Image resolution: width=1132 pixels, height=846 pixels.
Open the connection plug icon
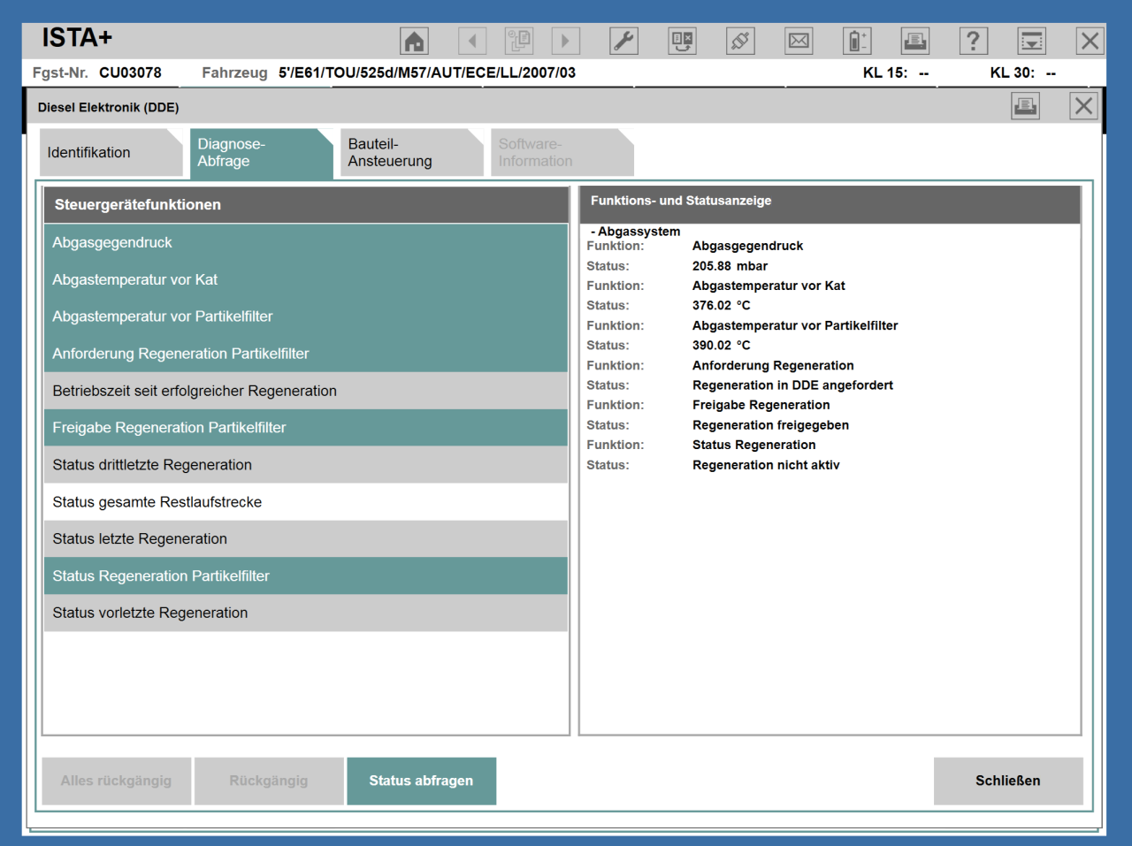click(740, 41)
